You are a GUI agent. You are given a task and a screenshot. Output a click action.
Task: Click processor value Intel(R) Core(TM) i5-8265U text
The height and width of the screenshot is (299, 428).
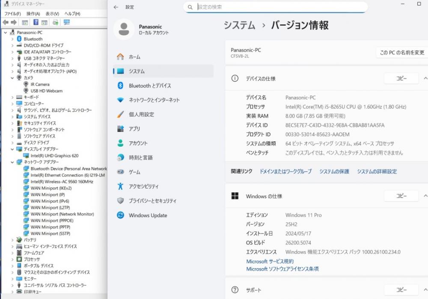coord(345,107)
